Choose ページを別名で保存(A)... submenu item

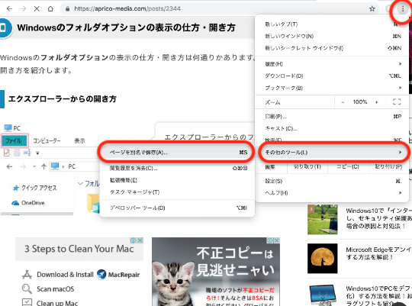point(177,152)
